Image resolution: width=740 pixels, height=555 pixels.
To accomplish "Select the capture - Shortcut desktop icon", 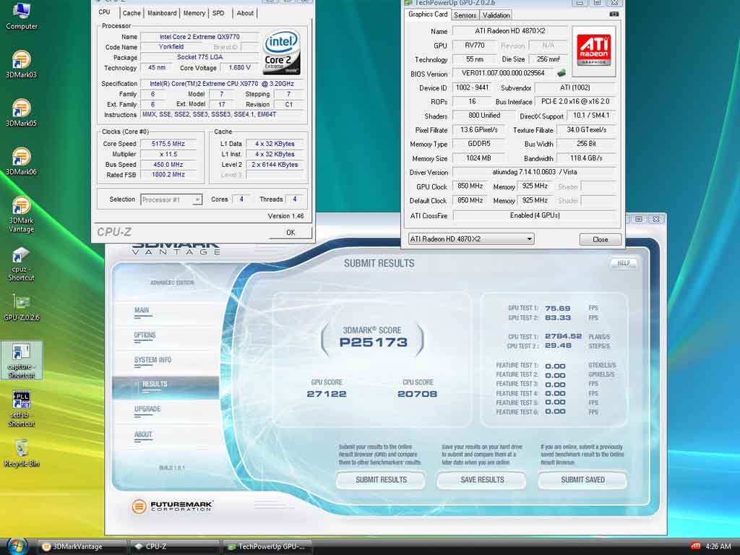I will pyautogui.click(x=21, y=361).
